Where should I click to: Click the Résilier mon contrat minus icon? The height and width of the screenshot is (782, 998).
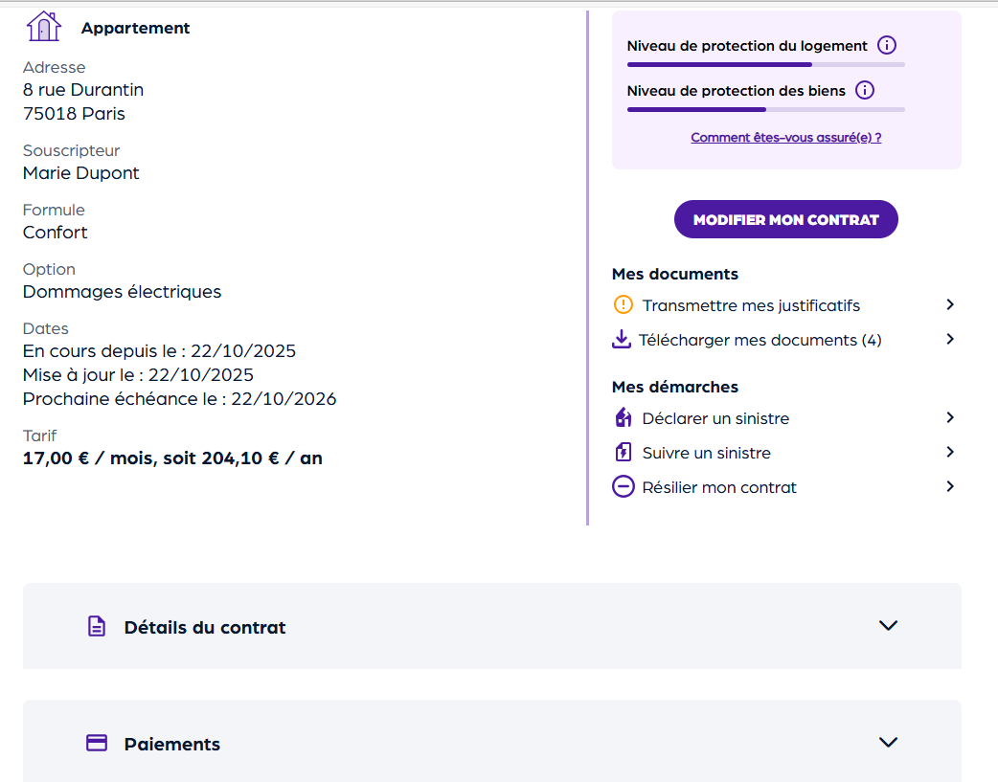(x=623, y=487)
